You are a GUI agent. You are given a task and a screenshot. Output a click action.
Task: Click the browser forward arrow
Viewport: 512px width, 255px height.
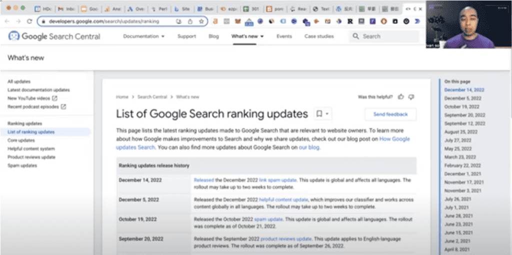click(x=18, y=21)
